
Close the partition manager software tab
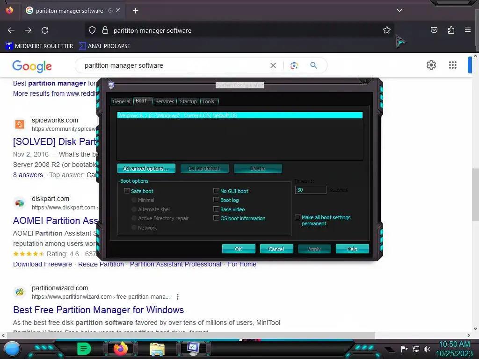click(x=118, y=10)
